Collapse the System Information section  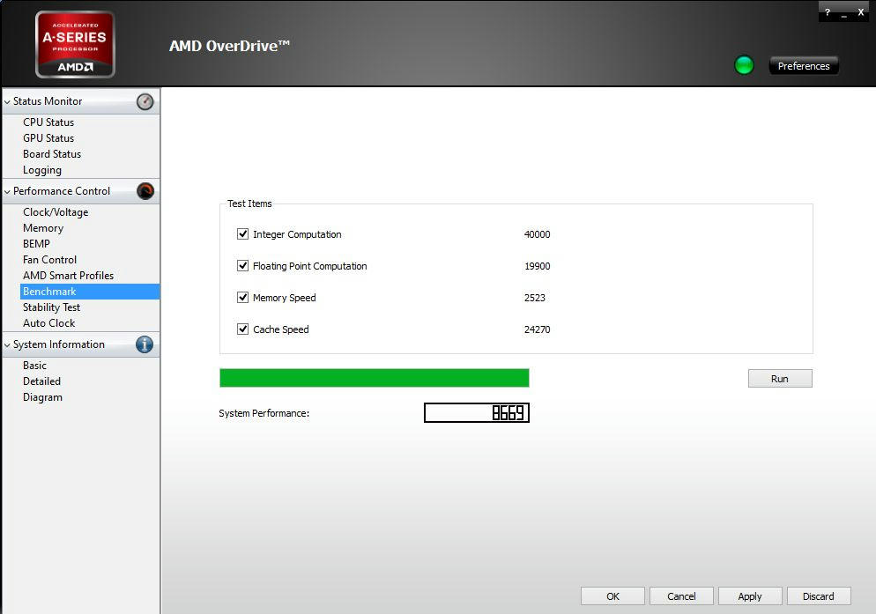7,345
